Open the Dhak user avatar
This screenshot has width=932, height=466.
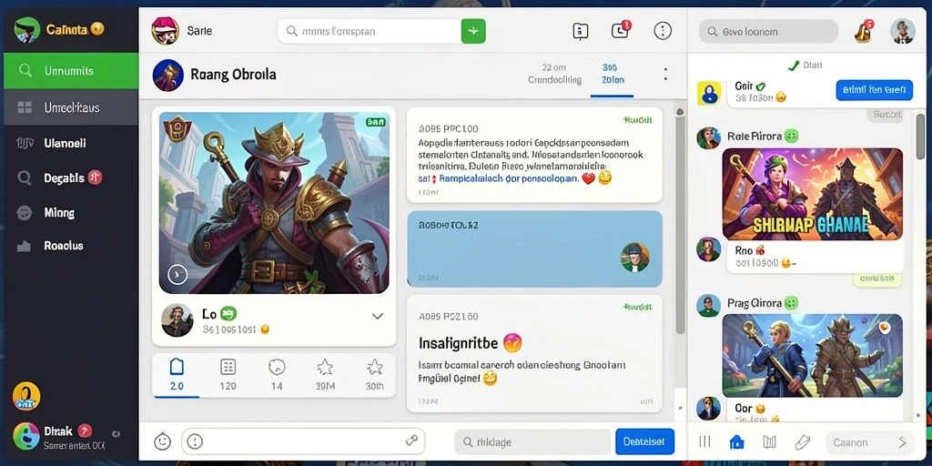pyautogui.click(x=26, y=437)
